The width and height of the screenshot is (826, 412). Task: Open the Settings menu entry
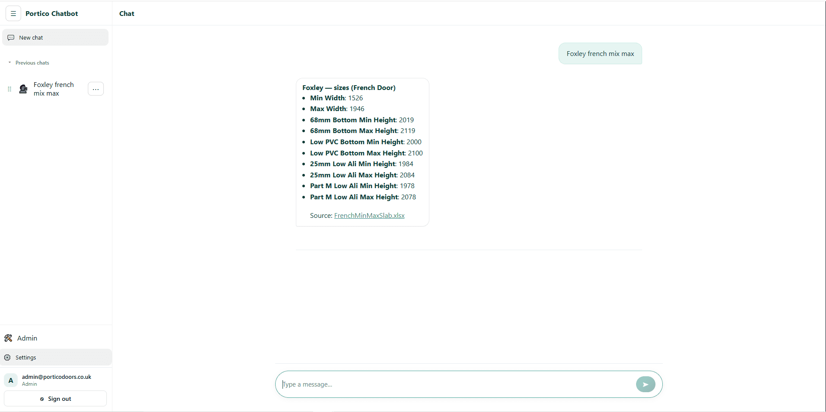25,357
